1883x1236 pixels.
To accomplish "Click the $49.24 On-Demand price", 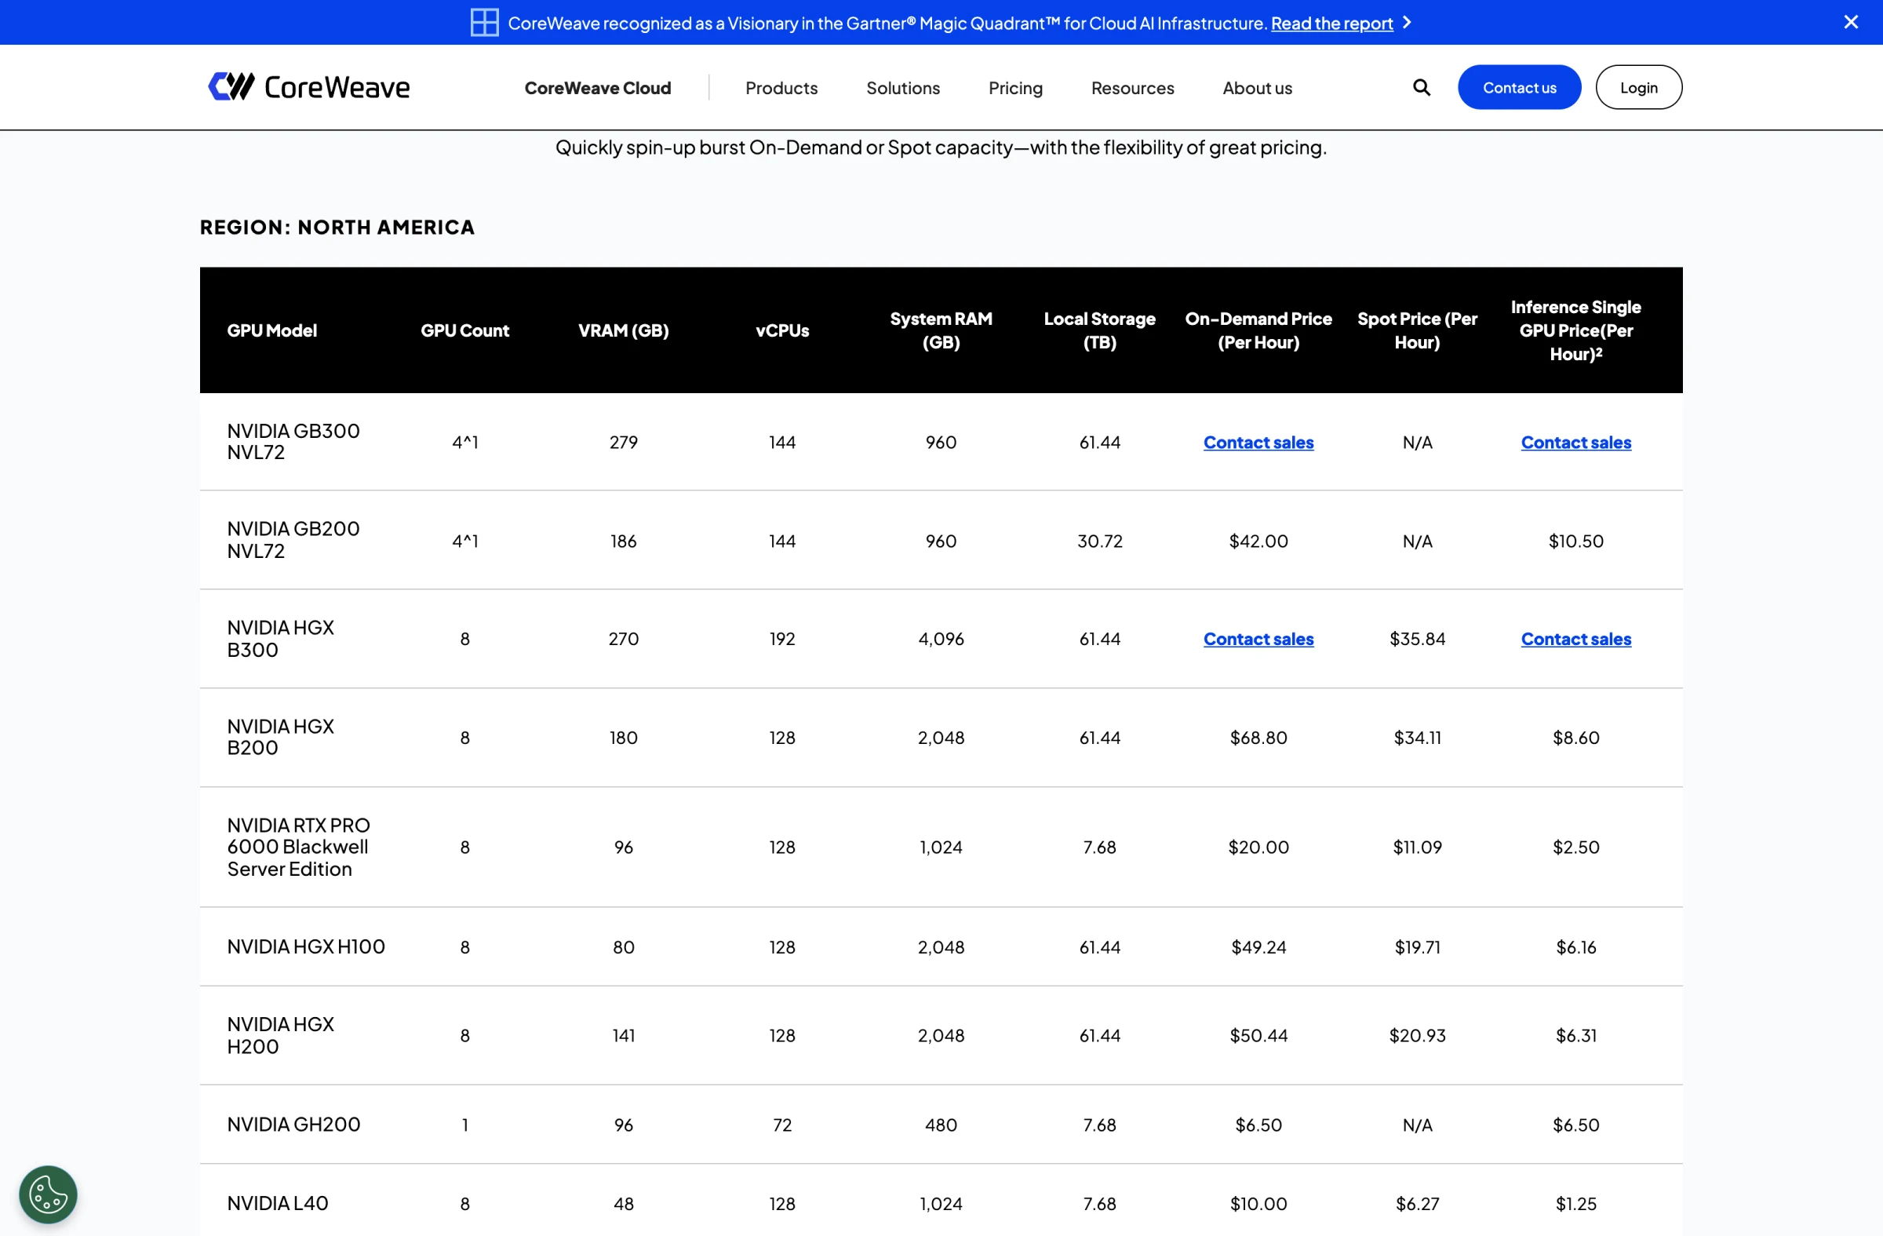I will (1258, 947).
